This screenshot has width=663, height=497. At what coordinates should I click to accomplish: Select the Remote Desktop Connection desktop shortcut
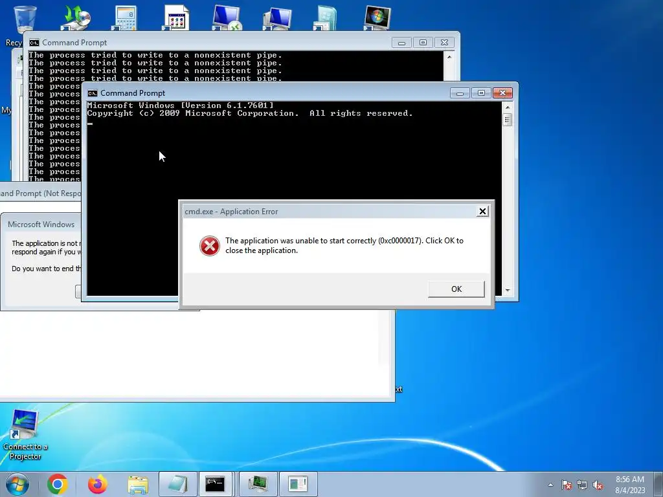click(x=226, y=17)
